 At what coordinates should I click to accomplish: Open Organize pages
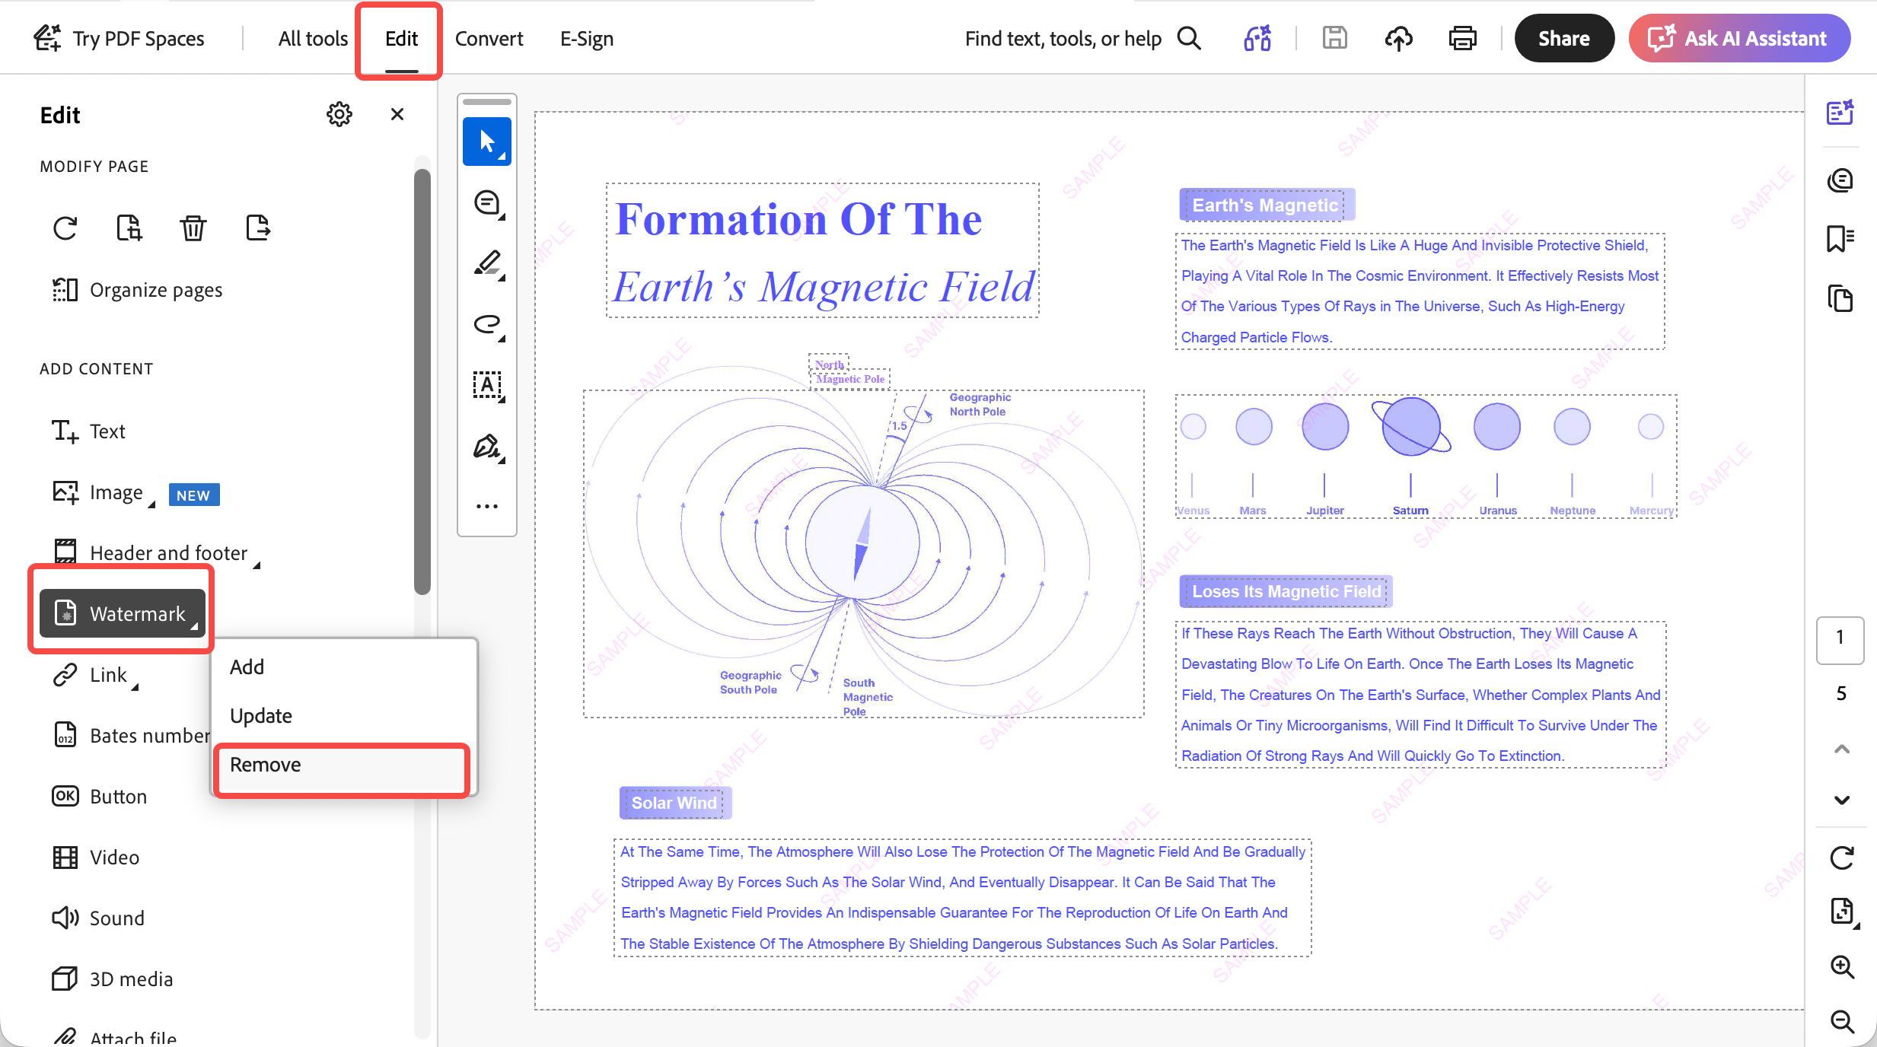(137, 290)
